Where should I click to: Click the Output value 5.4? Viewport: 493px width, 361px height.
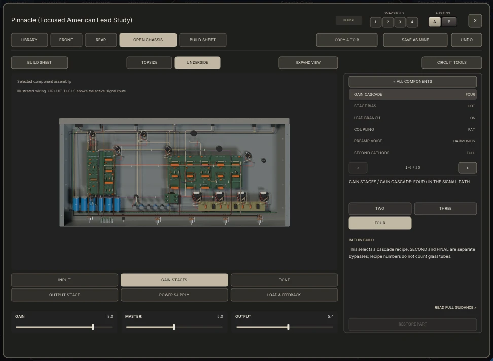coord(331,317)
